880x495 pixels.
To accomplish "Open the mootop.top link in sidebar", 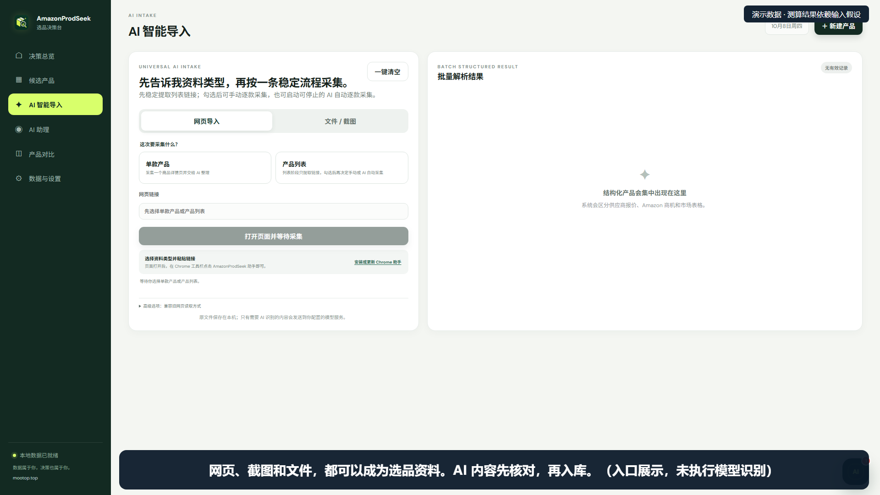I will coord(25,478).
